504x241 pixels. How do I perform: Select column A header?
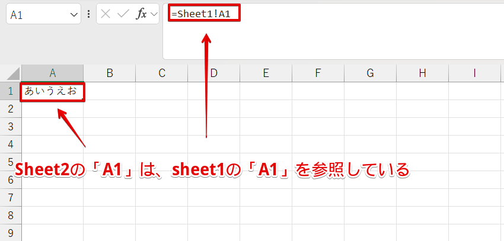coord(52,73)
